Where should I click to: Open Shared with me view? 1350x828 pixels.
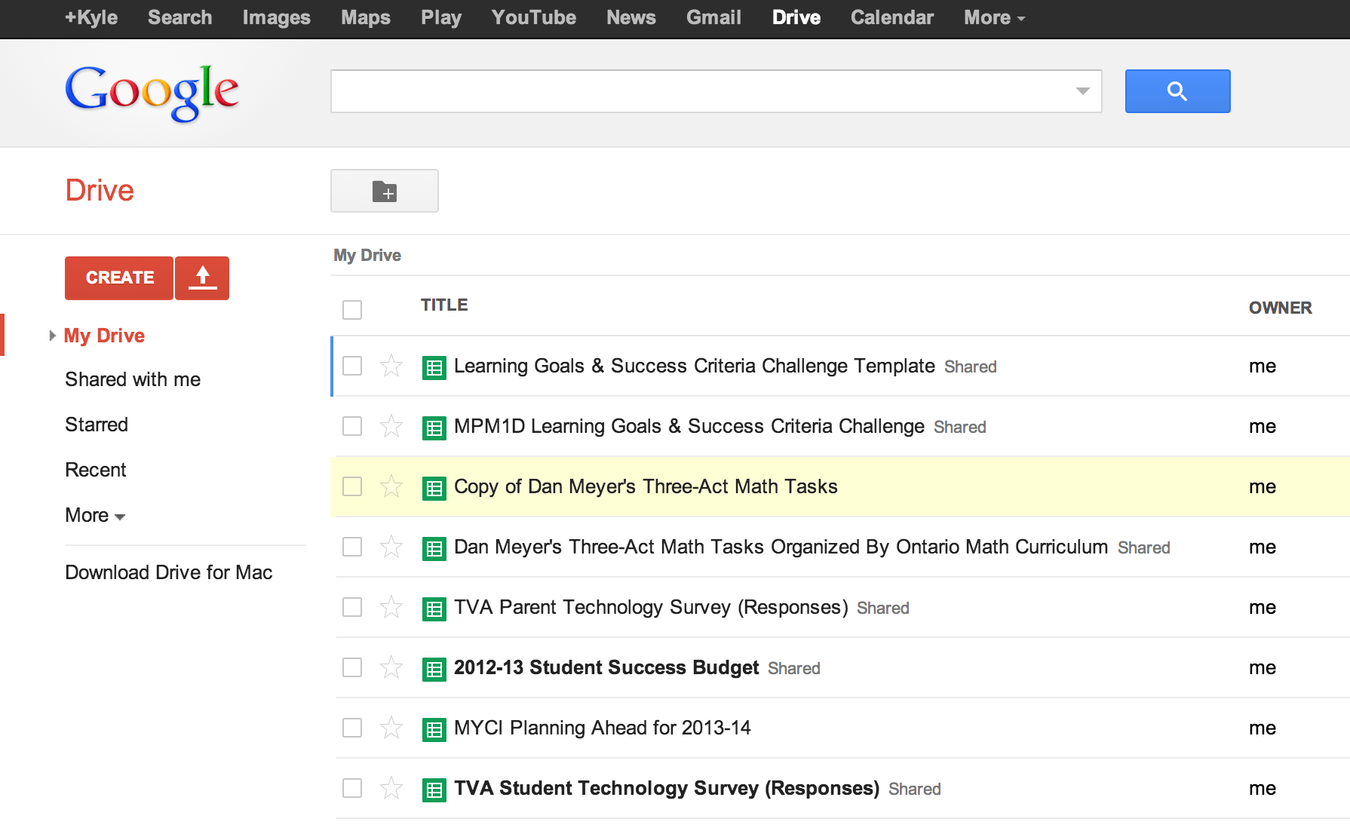click(133, 379)
